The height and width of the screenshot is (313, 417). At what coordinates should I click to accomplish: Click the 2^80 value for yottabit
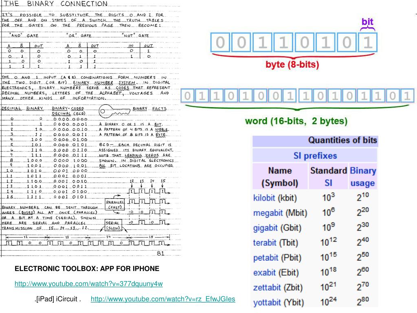tap(363, 301)
